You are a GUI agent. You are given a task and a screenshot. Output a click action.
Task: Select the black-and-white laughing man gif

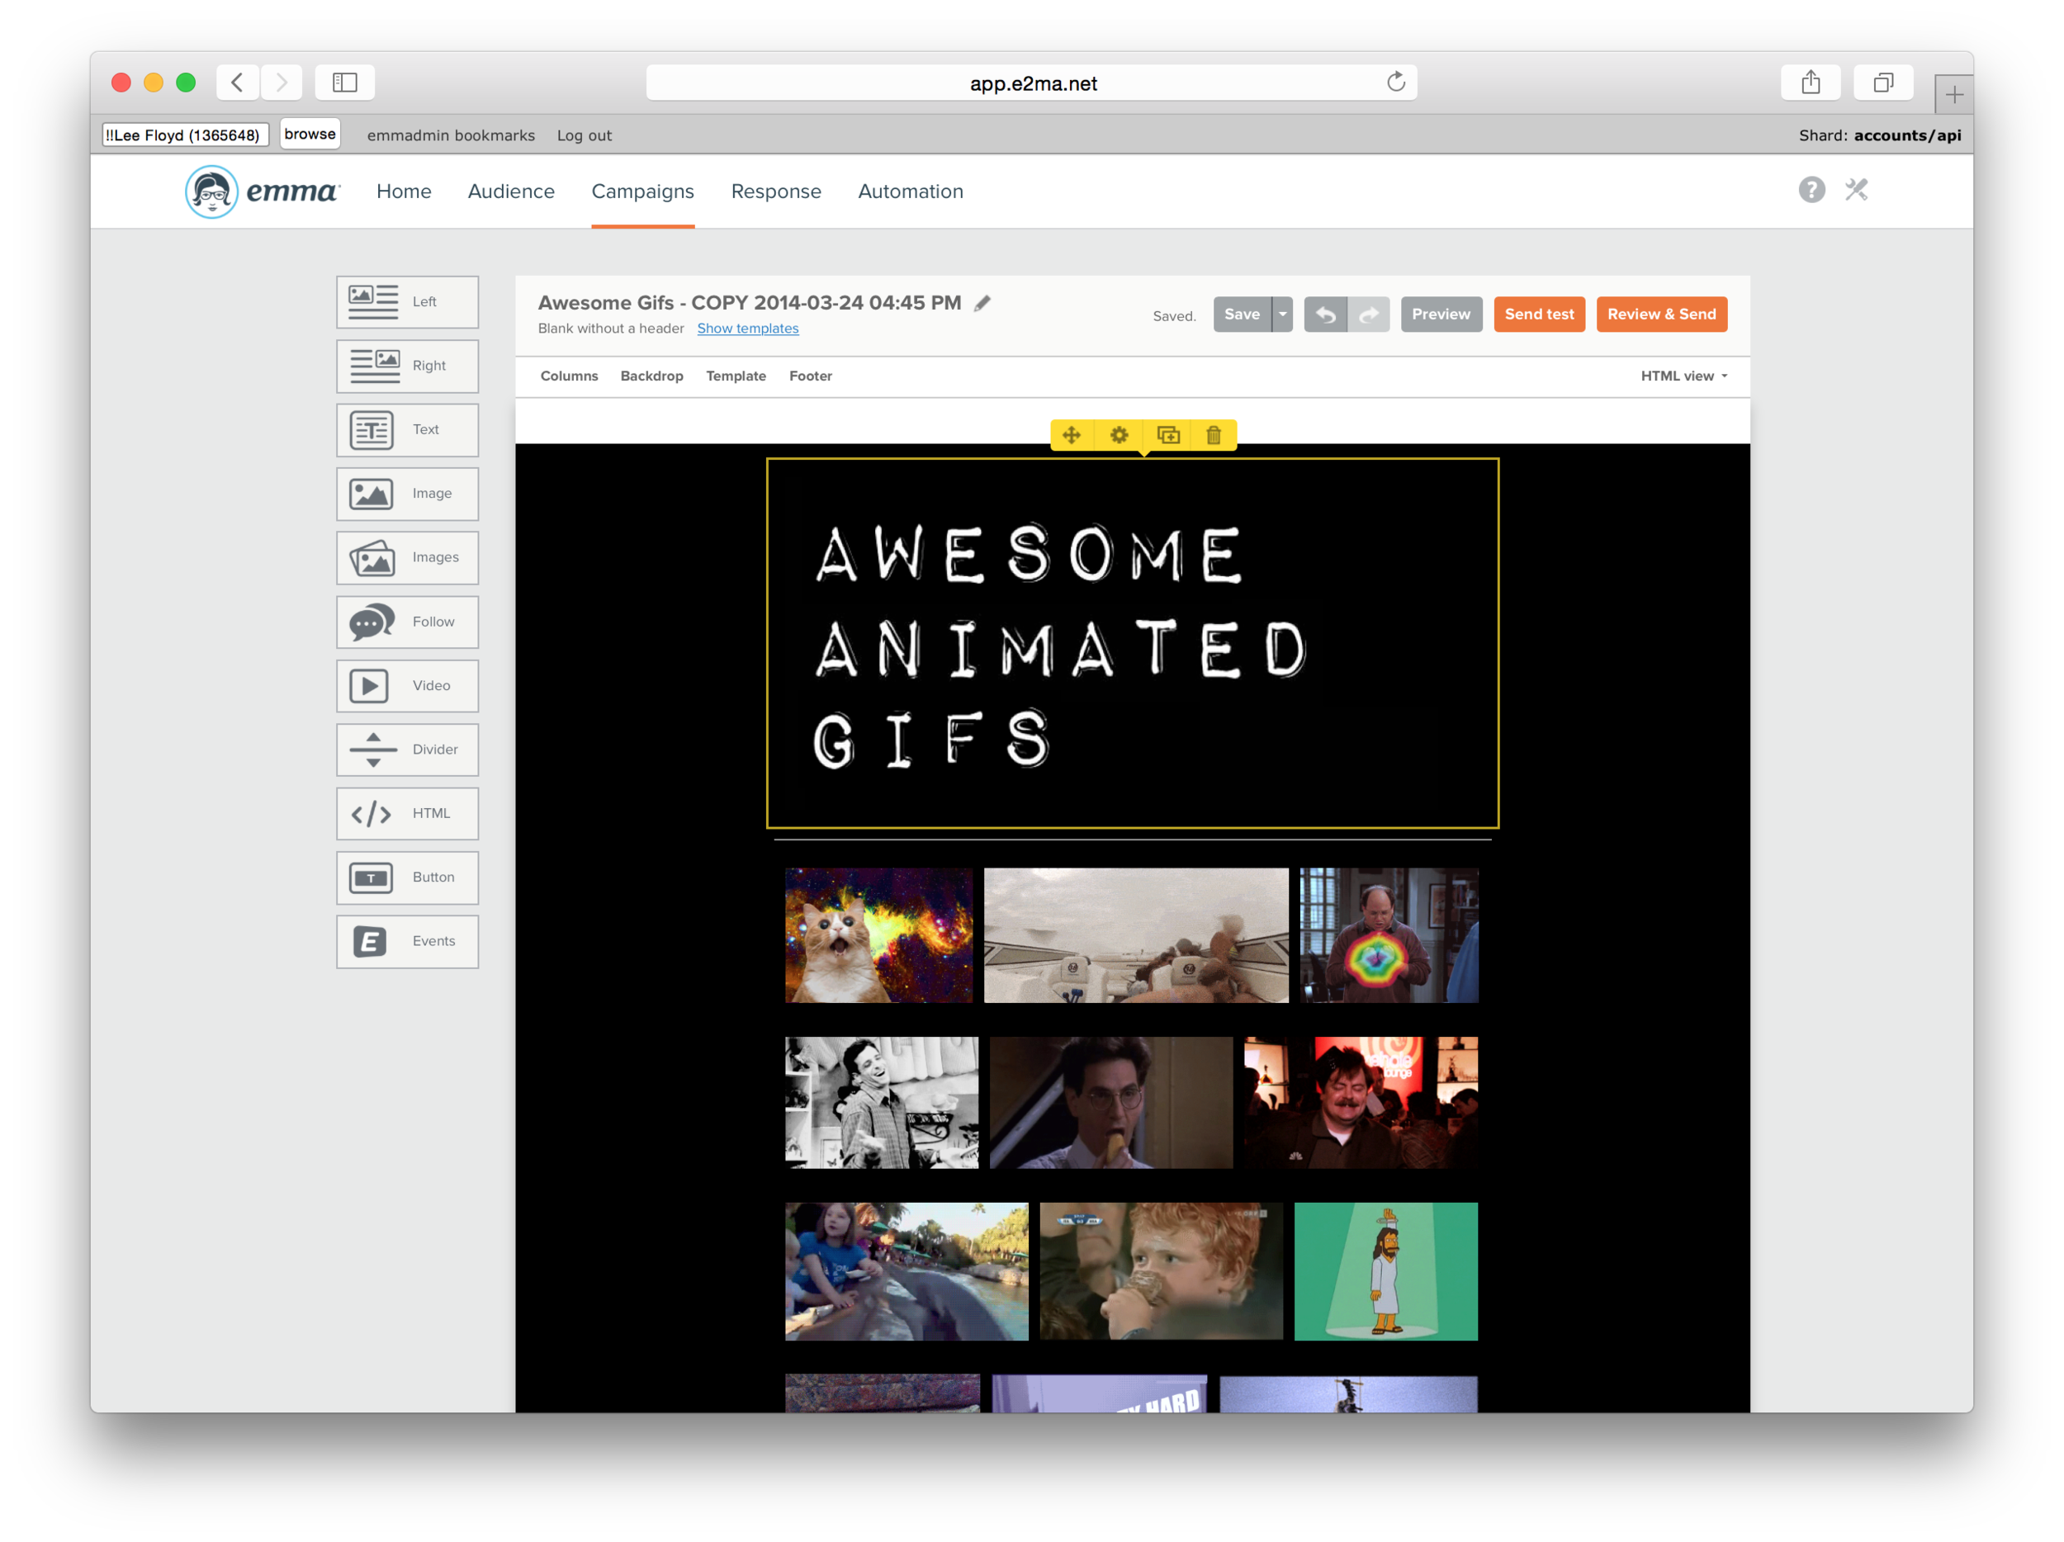(x=881, y=1103)
